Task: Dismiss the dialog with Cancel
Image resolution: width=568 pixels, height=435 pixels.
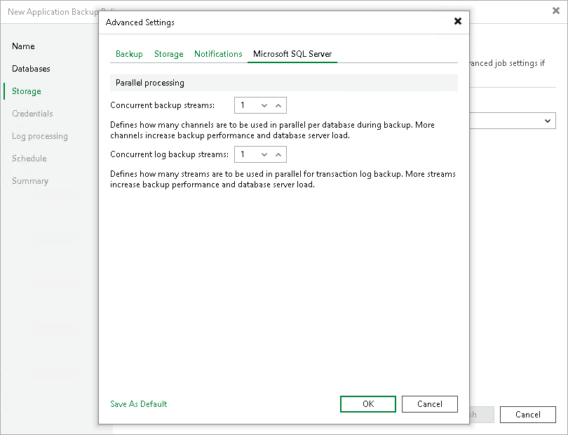Action: tap(429, 404)
